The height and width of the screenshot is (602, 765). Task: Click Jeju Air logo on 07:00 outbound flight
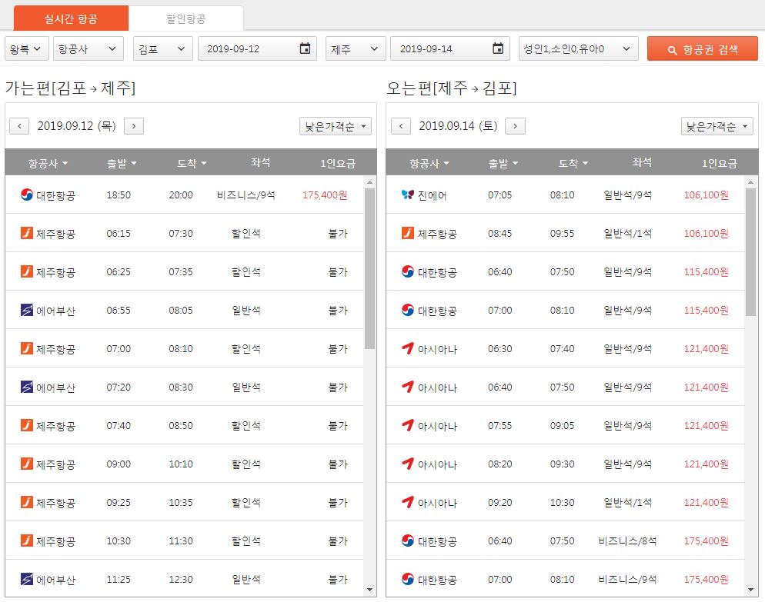tap(27, 348)
